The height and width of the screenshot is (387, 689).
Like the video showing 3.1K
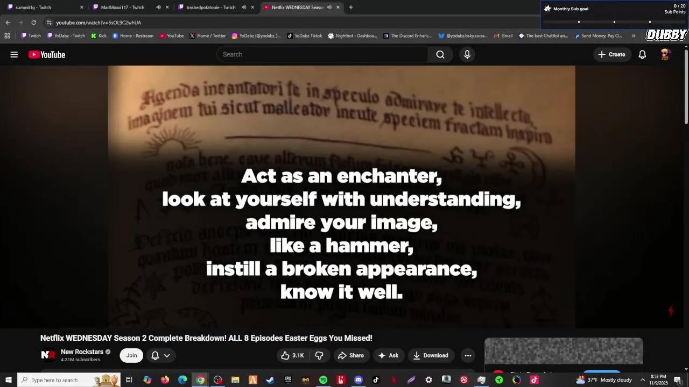click(292, 355)
